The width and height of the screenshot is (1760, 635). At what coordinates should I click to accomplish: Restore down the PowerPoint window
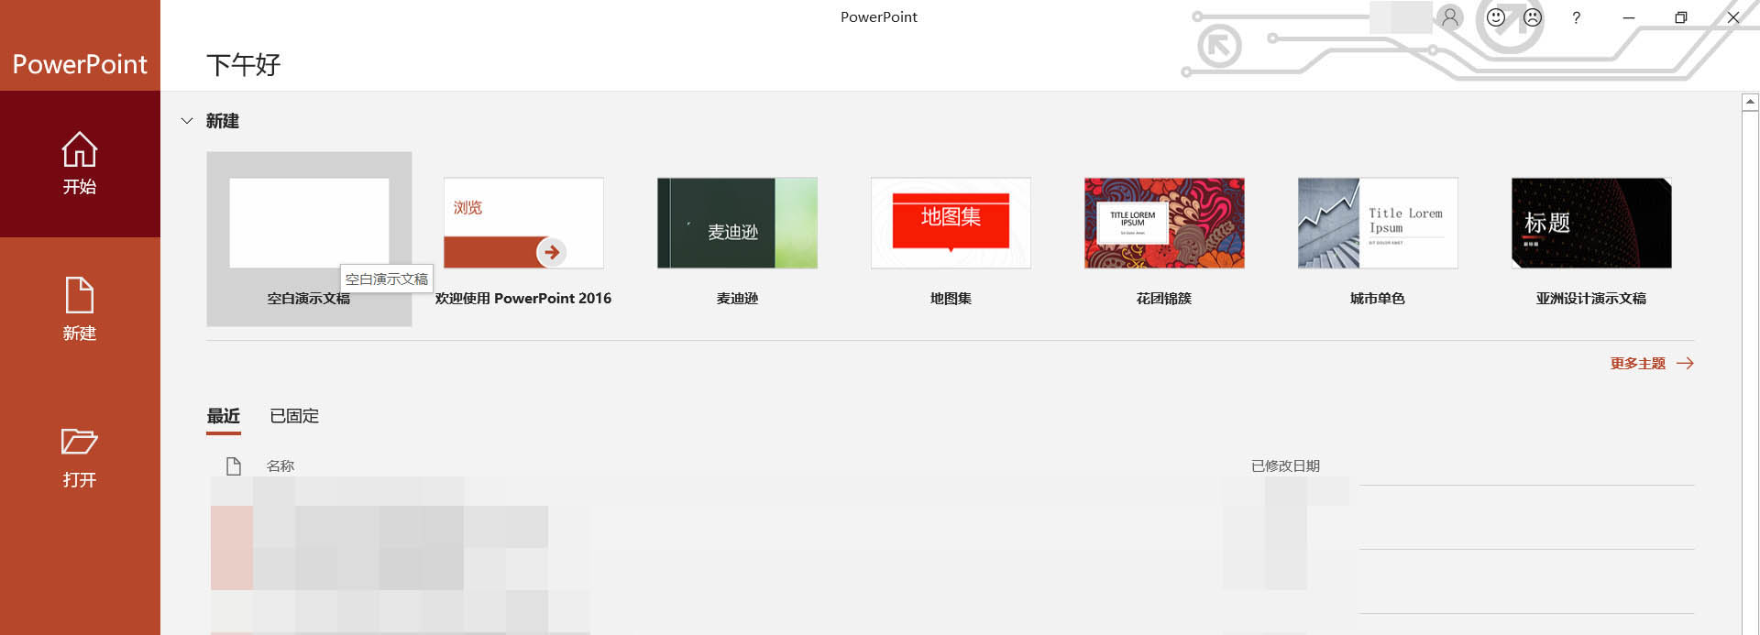[1681, 17]
